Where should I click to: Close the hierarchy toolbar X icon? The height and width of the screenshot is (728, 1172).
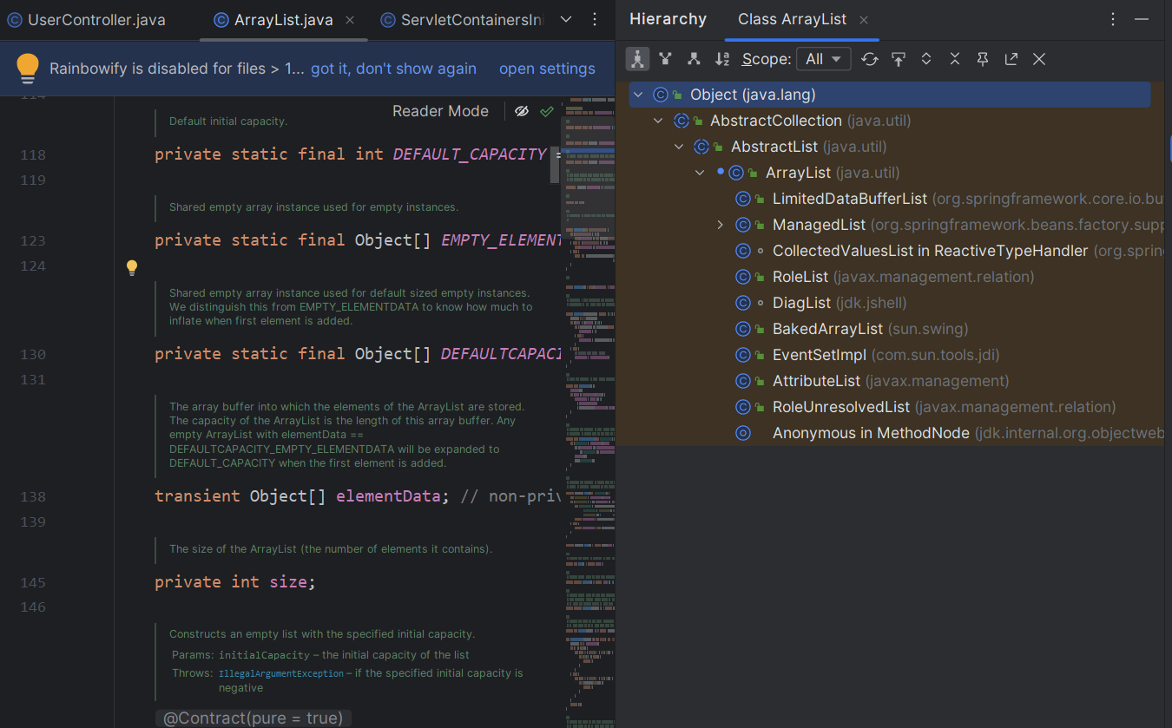[1039, 59]
